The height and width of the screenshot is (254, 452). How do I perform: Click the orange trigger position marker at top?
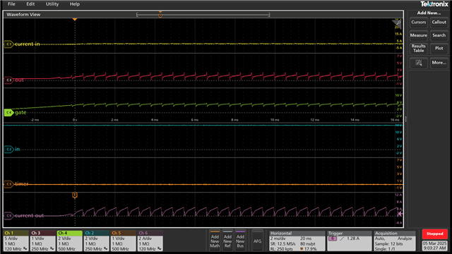(x=75, y=19)
